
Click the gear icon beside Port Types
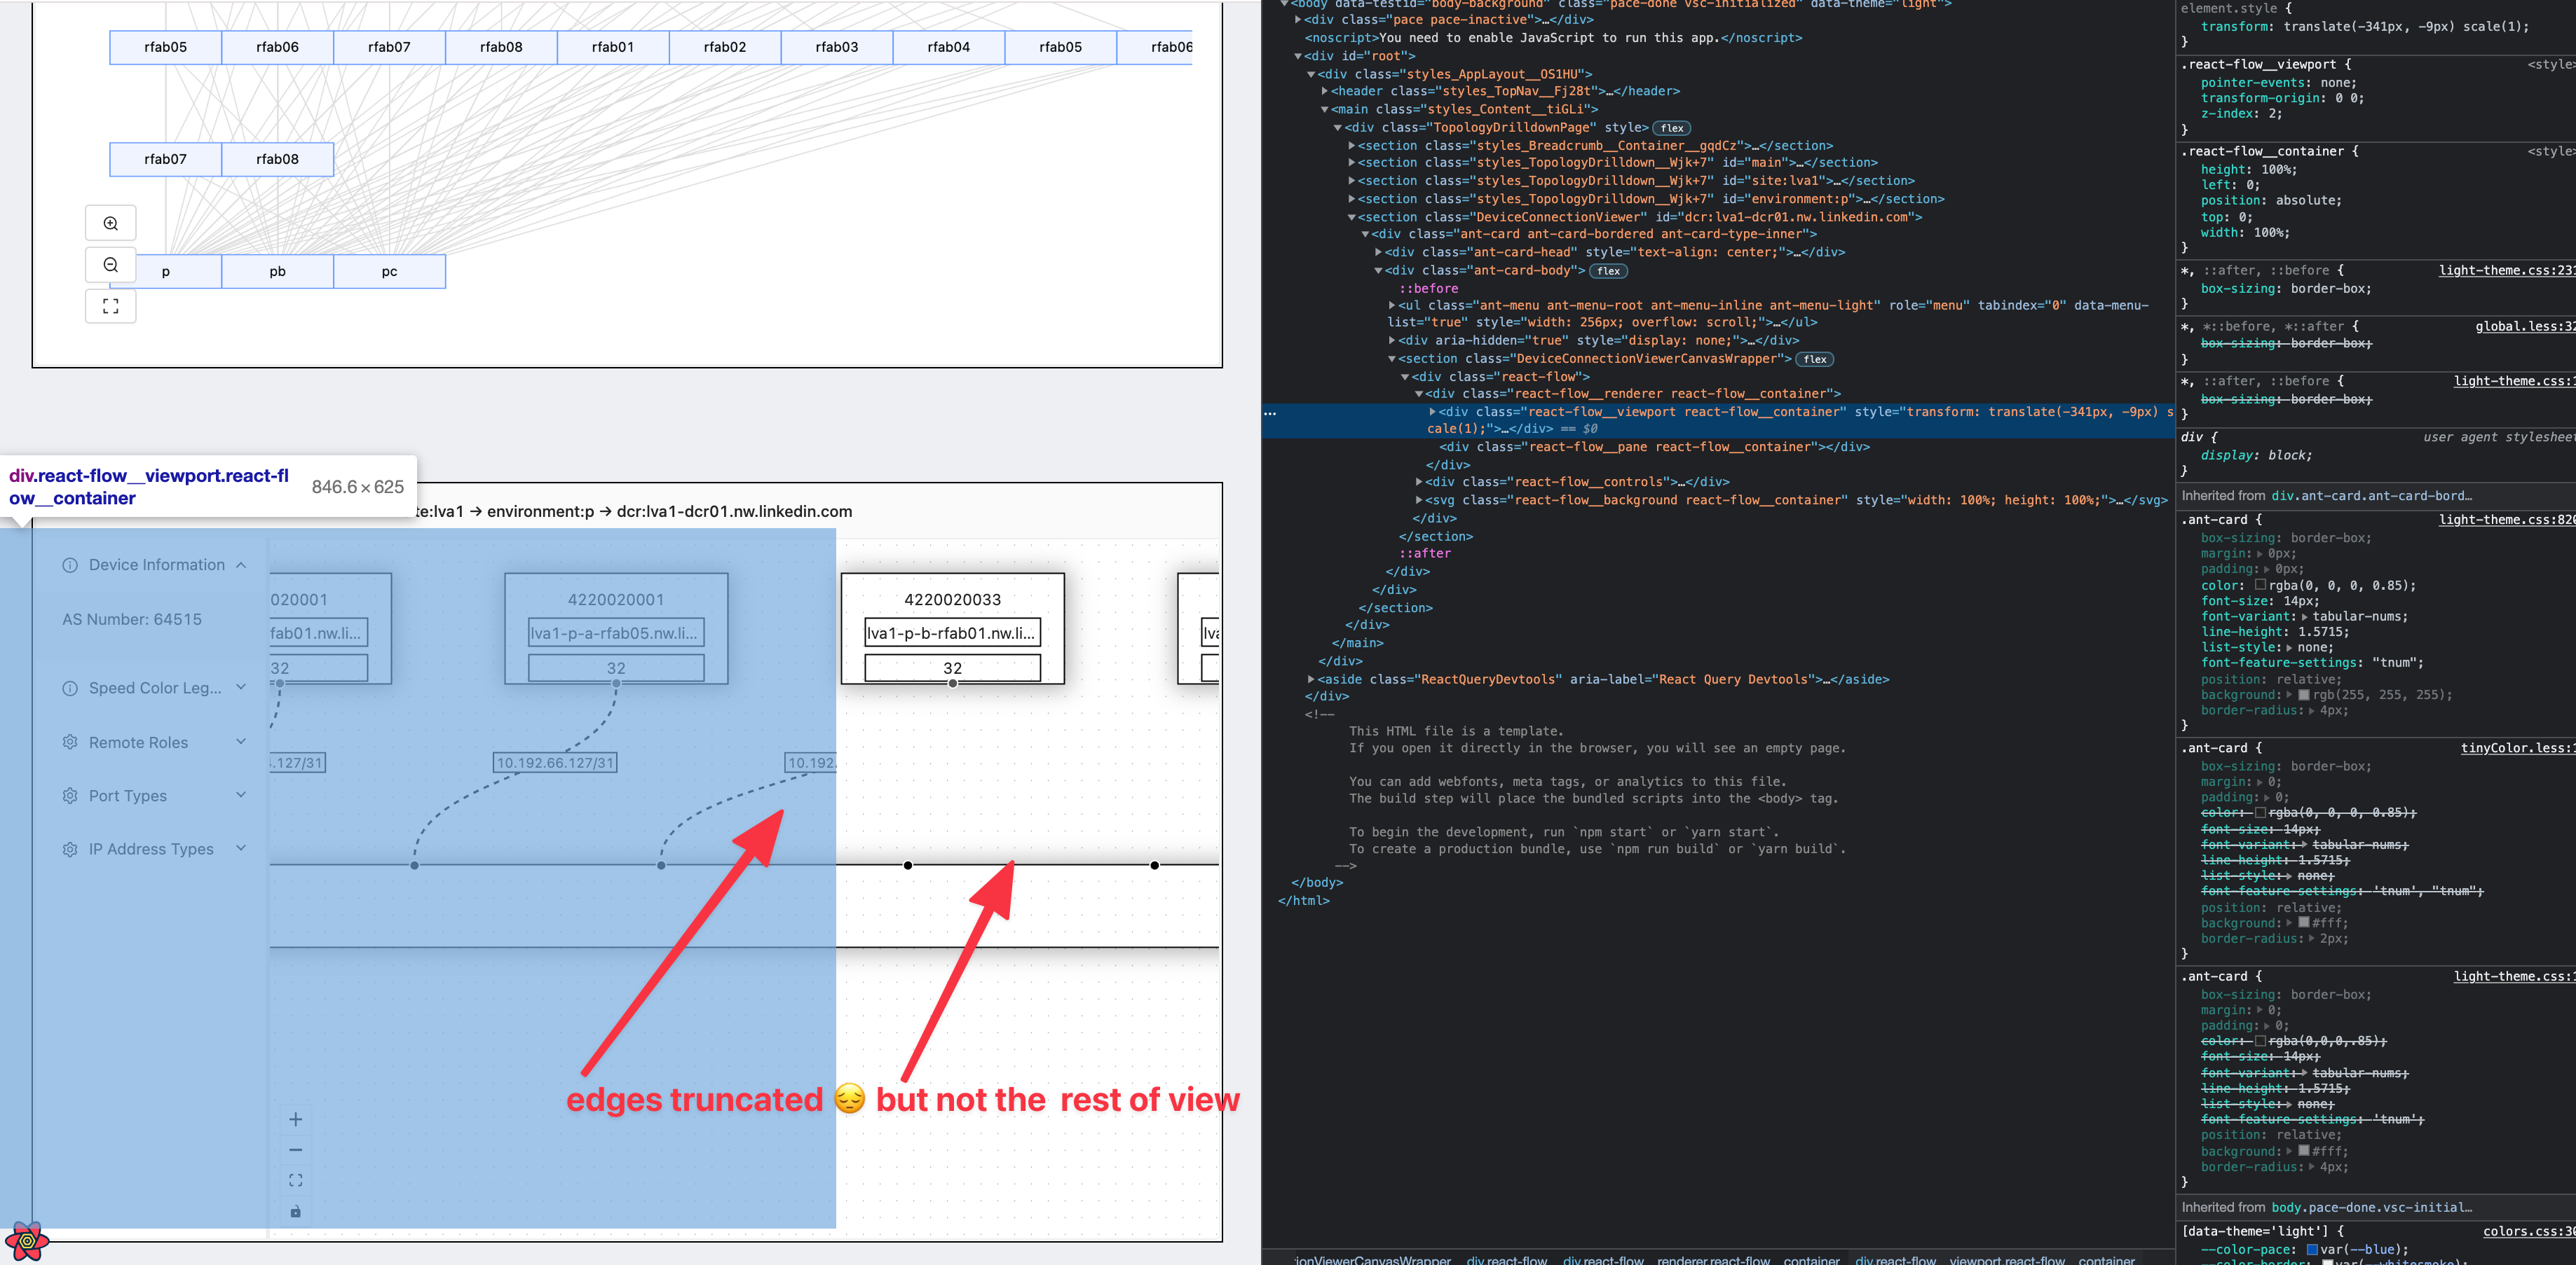pos(69,796)
